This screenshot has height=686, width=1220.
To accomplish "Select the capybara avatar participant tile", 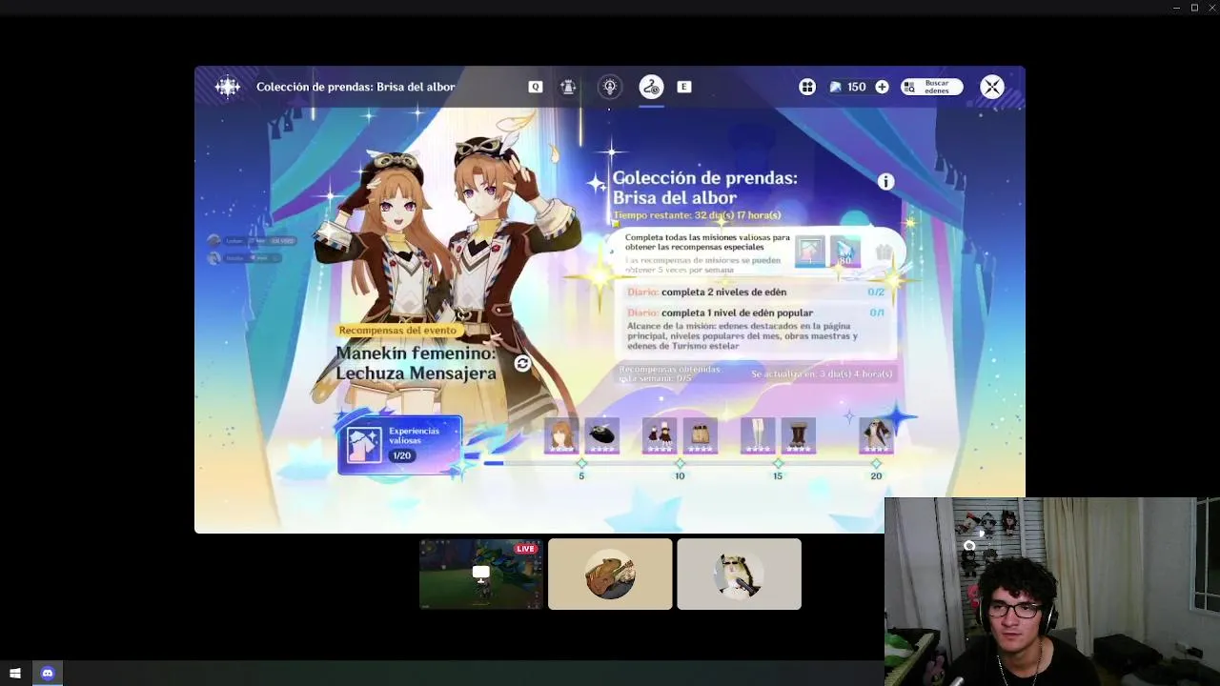I will click(x=610, y=574).
